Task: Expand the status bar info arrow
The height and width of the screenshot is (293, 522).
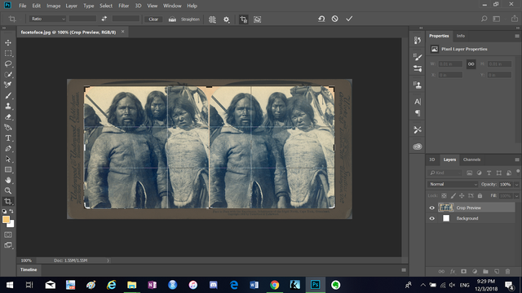Action: (108, 260)
